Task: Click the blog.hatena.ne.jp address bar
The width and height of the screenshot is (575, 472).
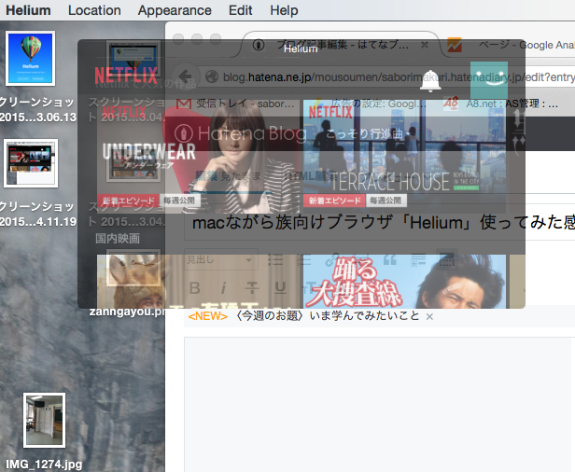Action: (x=390, y=77)
